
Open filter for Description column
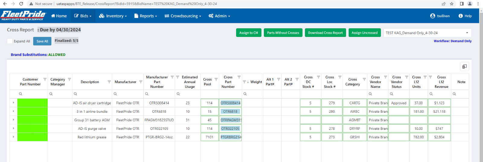109,82
